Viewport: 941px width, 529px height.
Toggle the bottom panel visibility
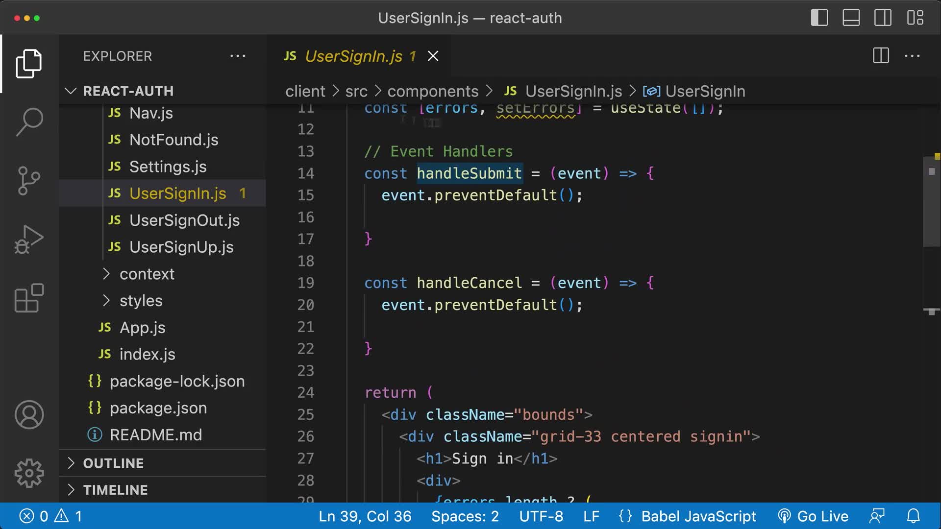(851, 18)
